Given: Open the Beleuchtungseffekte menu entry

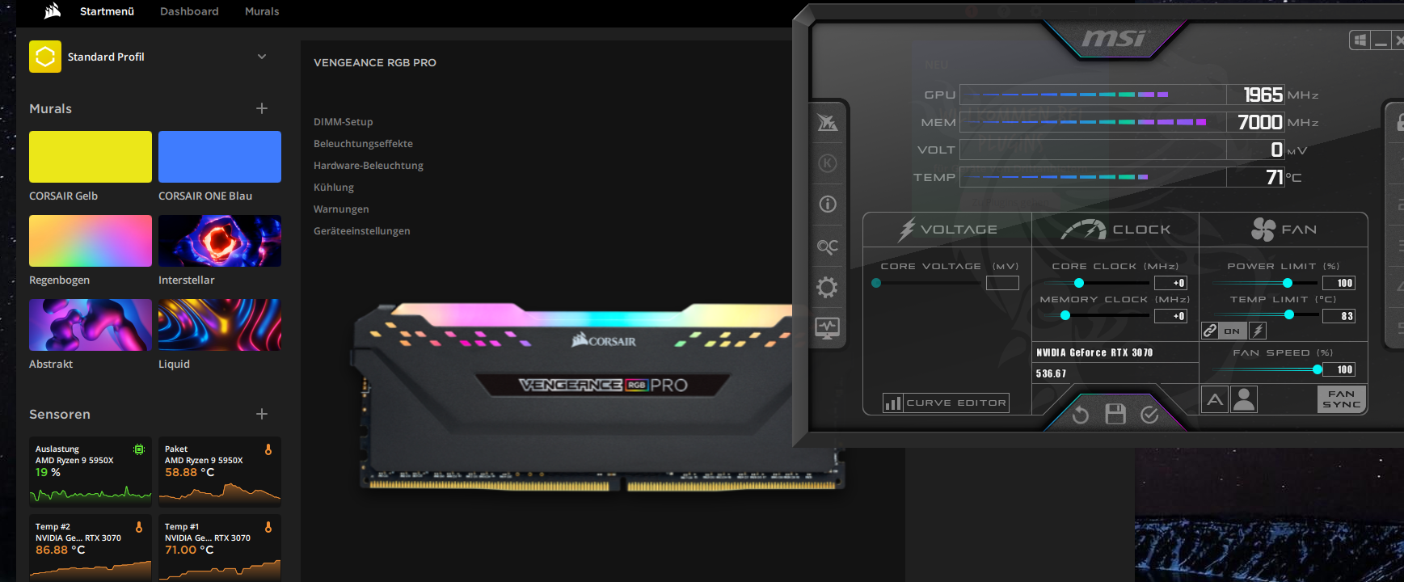Looking at the screenshot, I should point(363,144).
